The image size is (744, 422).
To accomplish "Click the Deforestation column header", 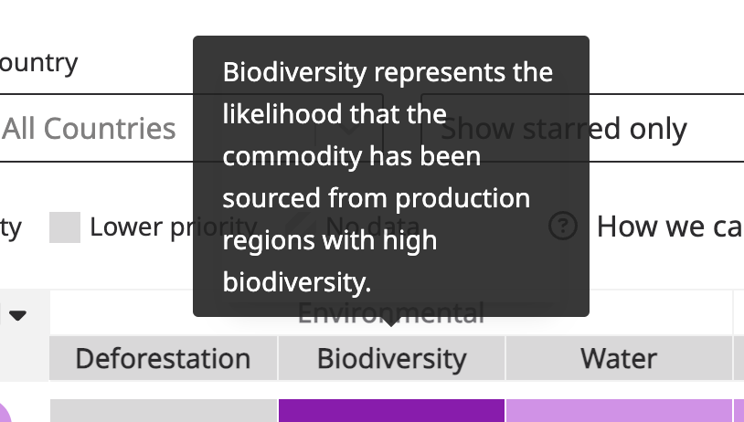I will (x=163, y=358).
